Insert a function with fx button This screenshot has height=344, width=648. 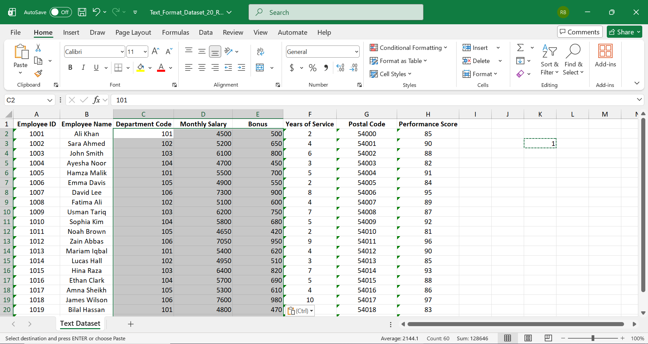[x=97, y=100]
